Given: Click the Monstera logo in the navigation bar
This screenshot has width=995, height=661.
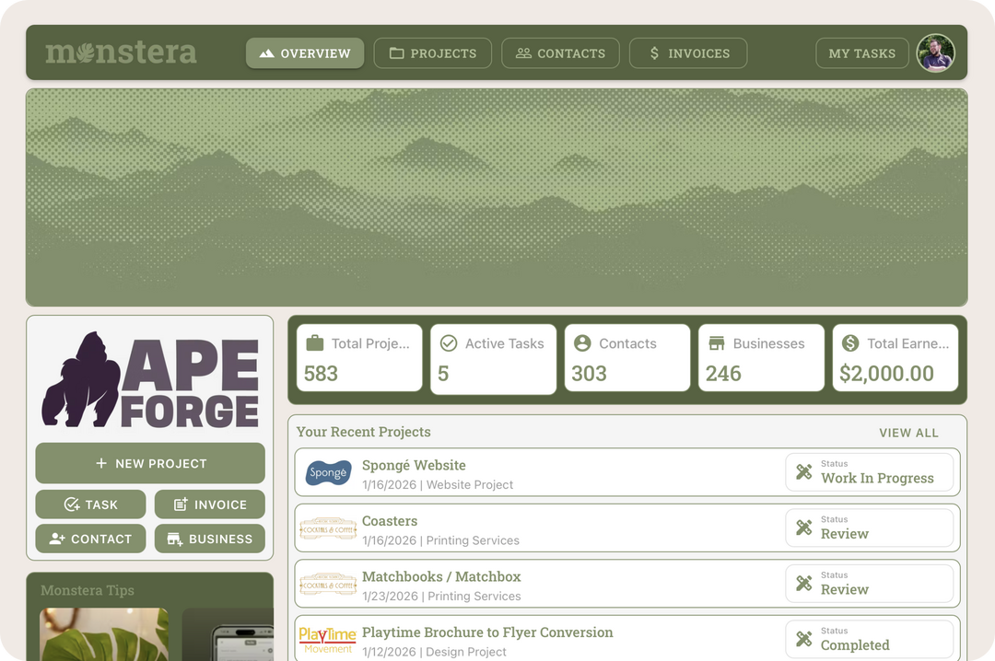Looking at the screenshot, I should 122,52.
